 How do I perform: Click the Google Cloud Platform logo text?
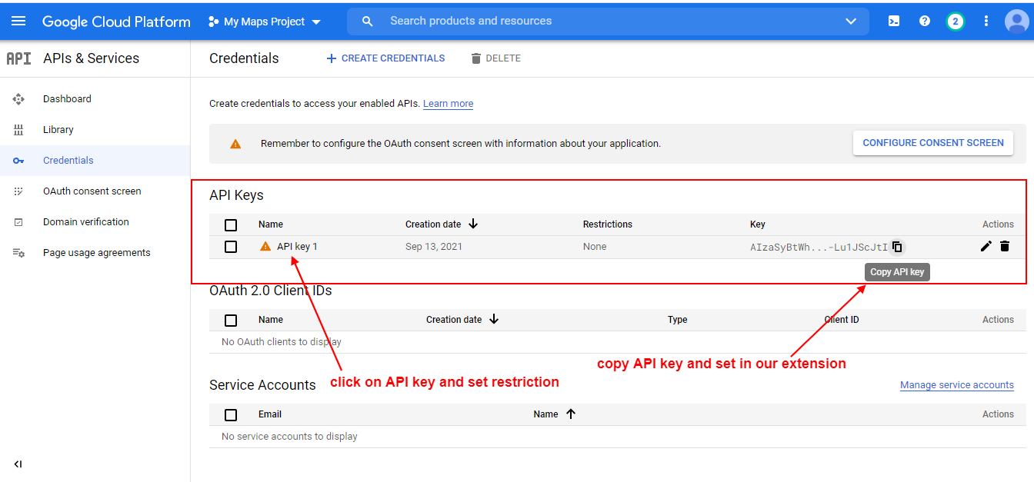pyautogui.click(x=116, y=22)
